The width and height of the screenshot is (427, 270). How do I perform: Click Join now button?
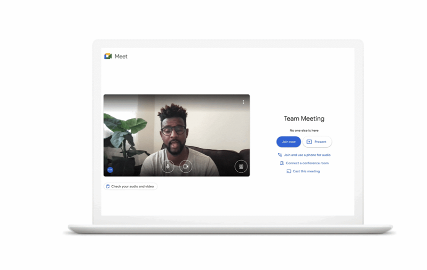[289, 142]
